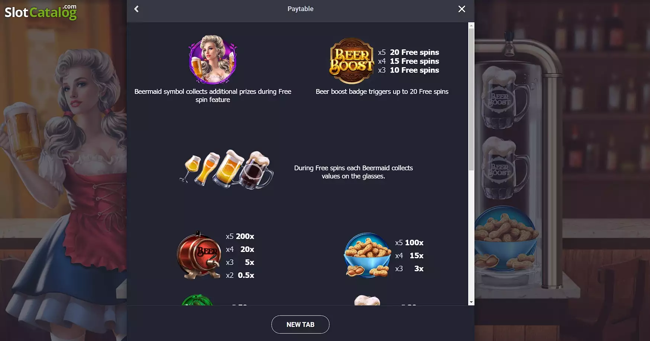Click the Beermaid symbol icon
The height and width of the screenshot is (341, 650).
(213, 60)
